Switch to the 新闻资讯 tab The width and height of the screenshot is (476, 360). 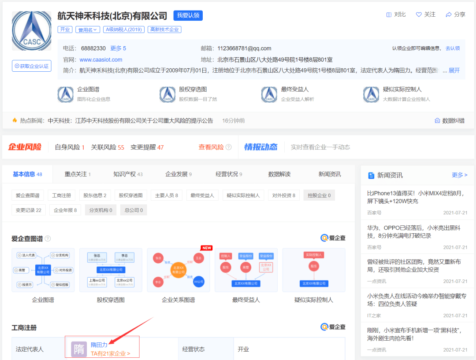point(330,174)
